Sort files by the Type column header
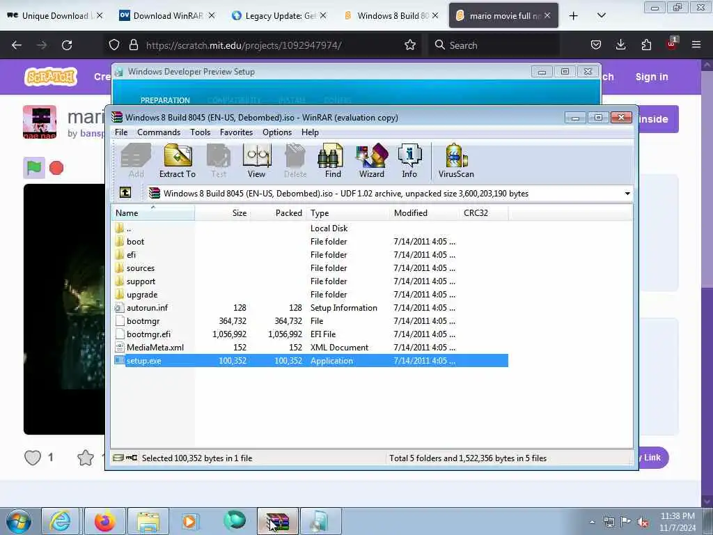The height and width of the screenshot is (535, 713). point(347,213)
